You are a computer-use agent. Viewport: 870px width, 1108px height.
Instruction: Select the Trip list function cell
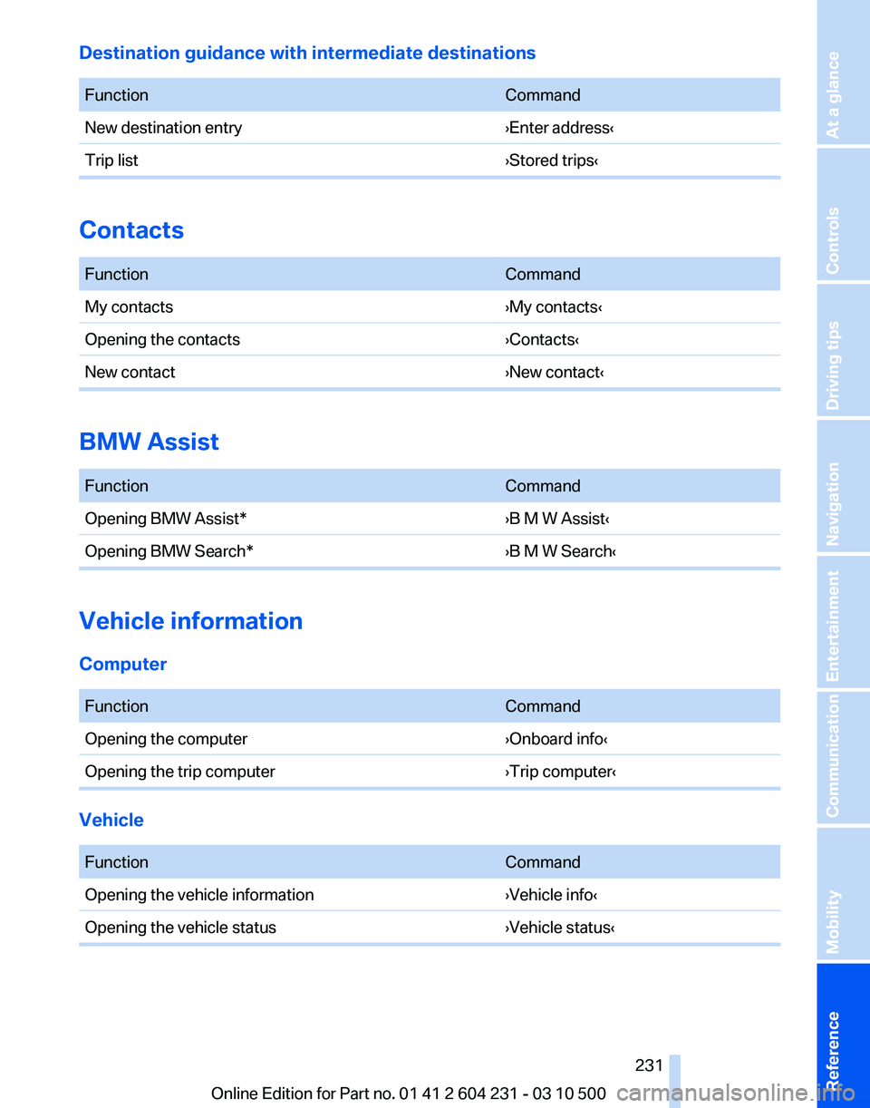pyautogui.click(x=111, y=160)
